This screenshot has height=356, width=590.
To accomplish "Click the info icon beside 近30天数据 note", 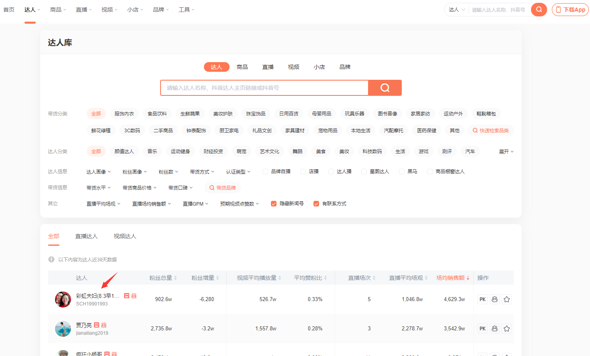I will pos(51,259).
